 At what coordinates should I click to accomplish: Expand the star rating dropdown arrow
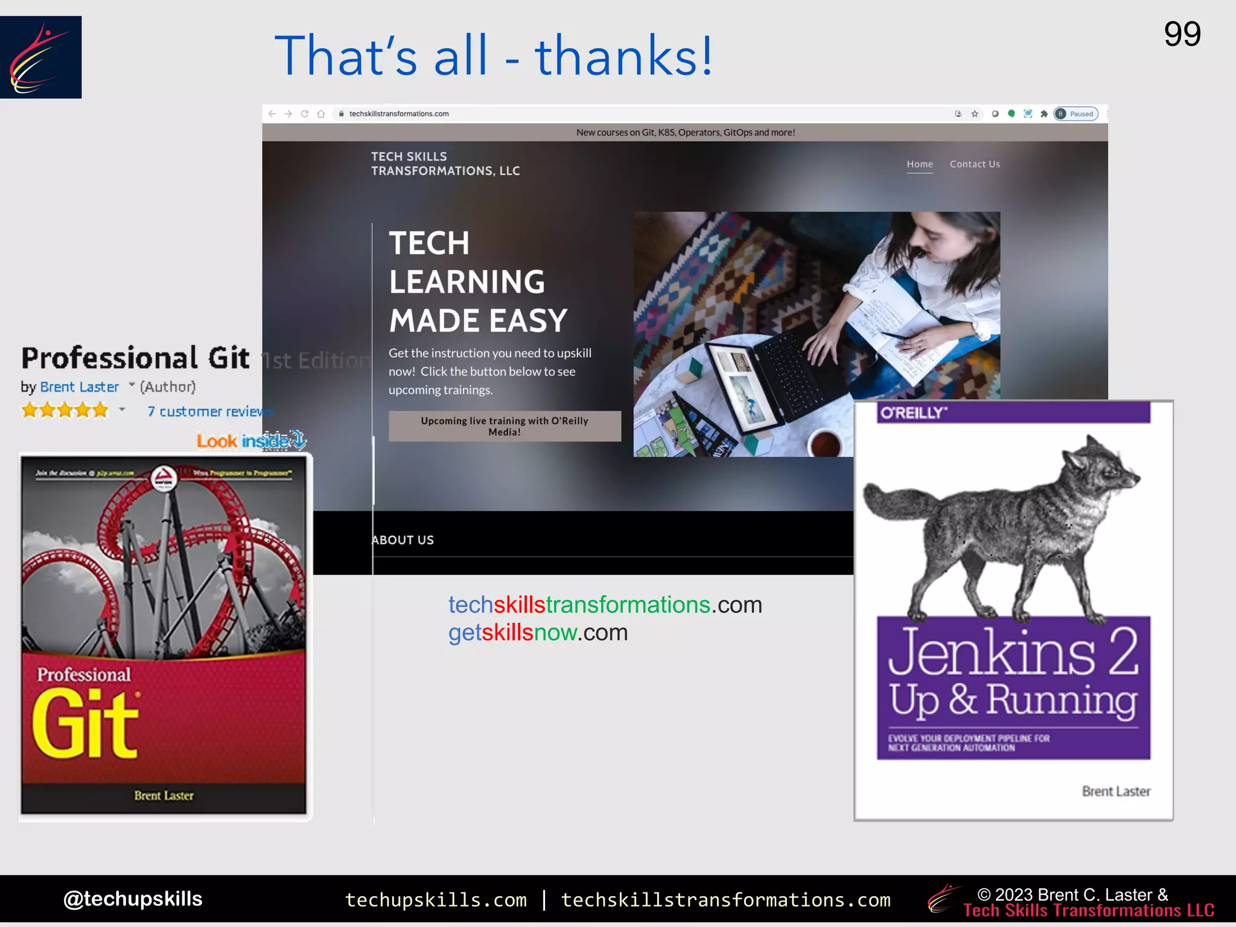(x=122, y=410)
